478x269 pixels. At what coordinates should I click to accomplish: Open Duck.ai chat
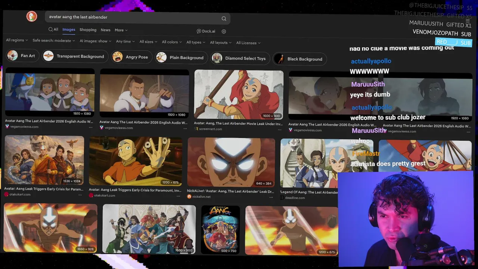206,31
